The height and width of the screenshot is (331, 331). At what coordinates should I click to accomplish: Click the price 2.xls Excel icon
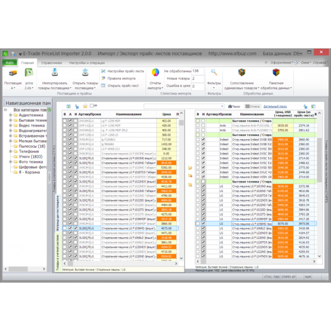click(x=29, y=73)
